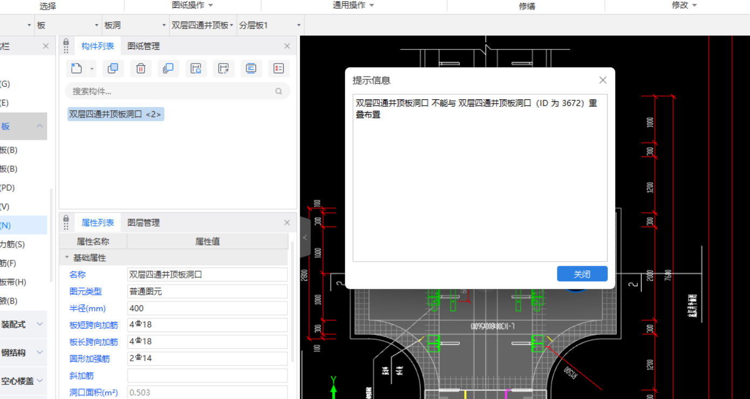Viewport: 750px width, 399px height.
Task: Click the red filter list icon
Action: tap(278, 68)
